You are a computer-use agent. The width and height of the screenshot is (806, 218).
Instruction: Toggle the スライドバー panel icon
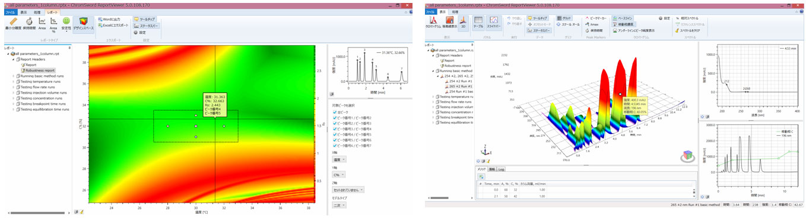[494, 24]
